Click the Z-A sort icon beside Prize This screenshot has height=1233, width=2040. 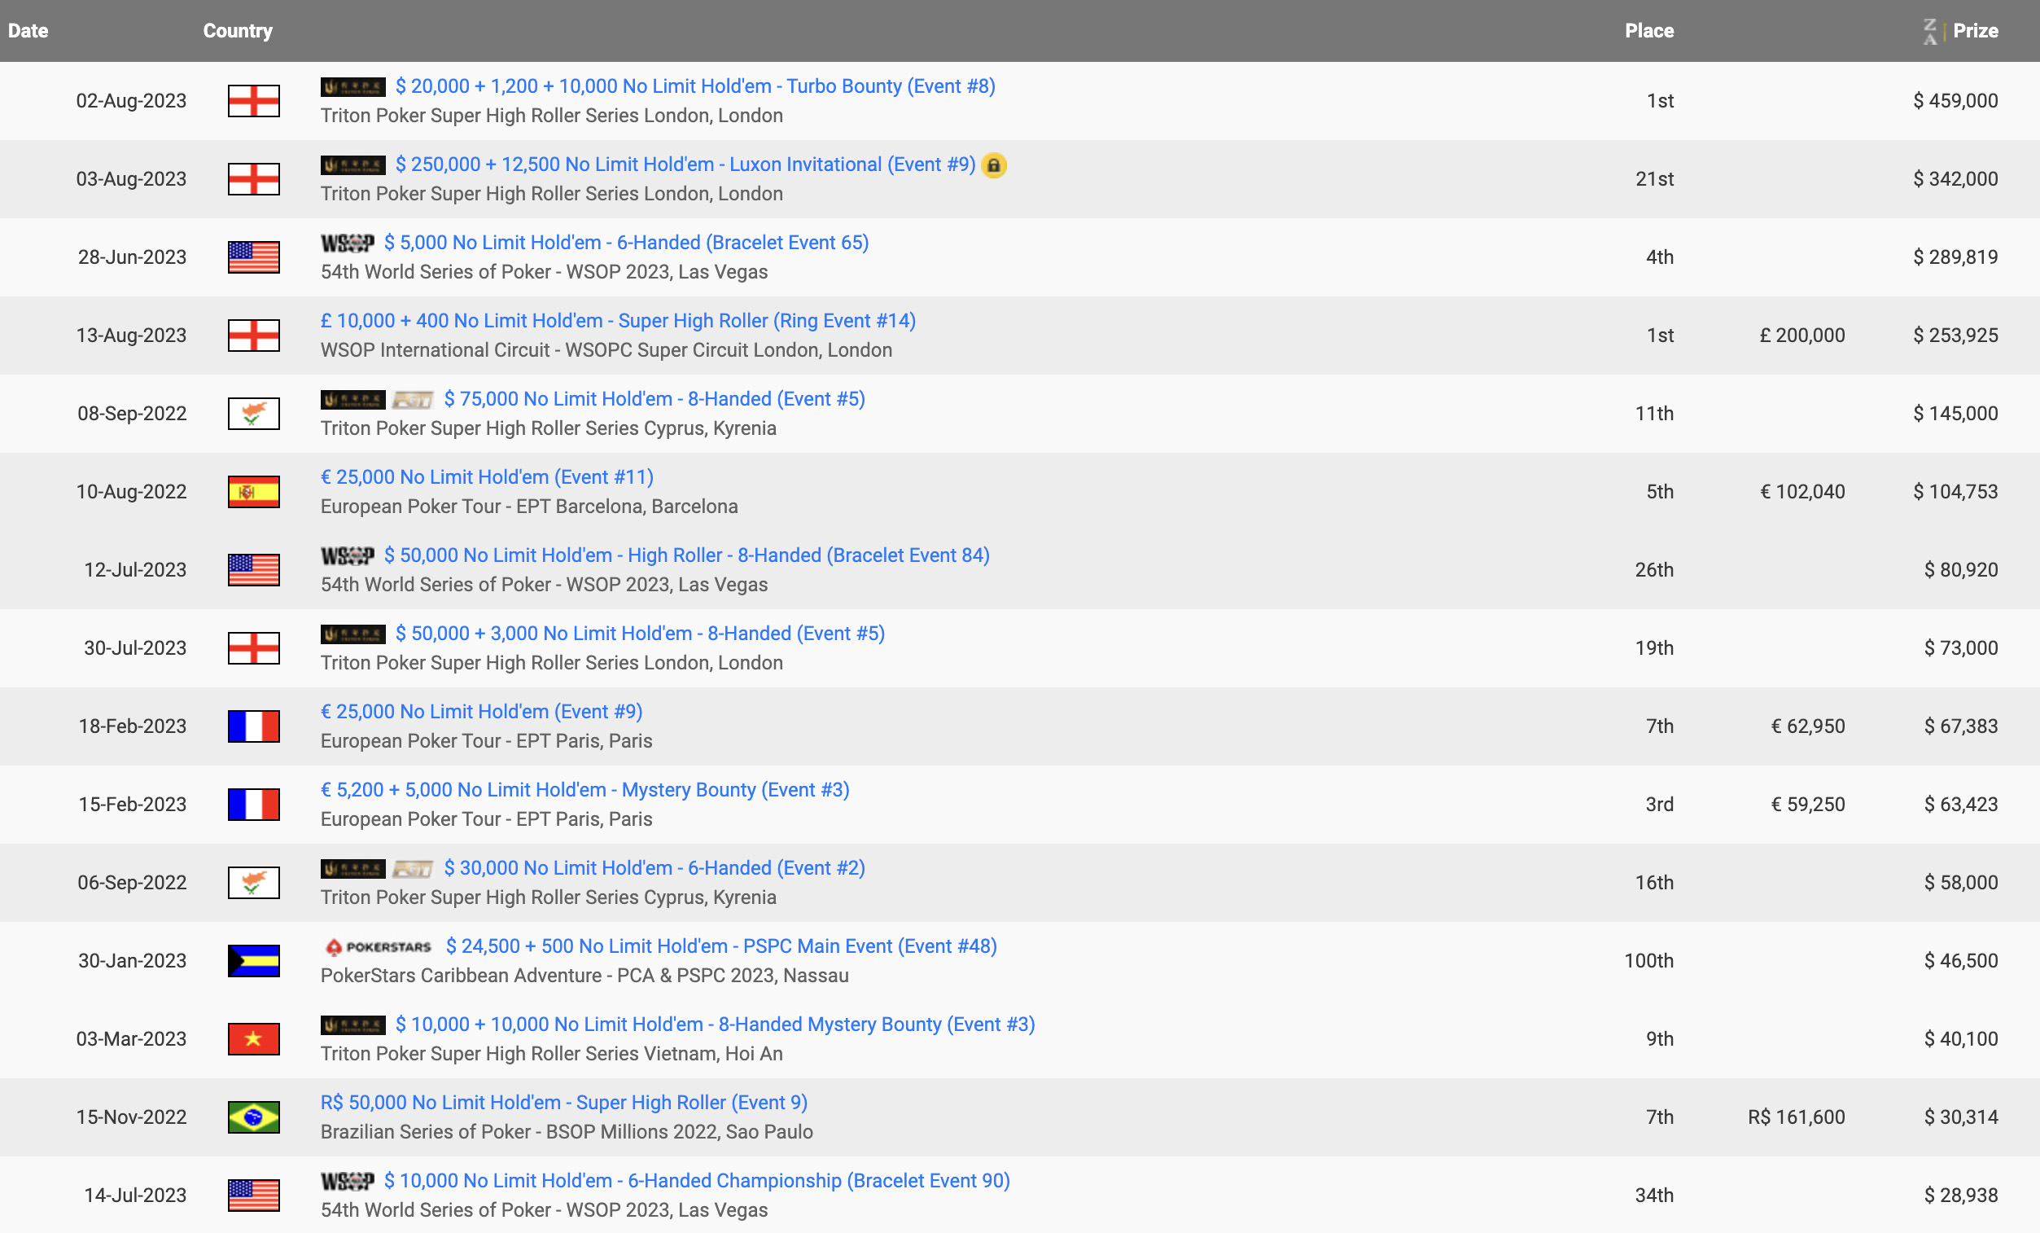(x=1930, y=32)
